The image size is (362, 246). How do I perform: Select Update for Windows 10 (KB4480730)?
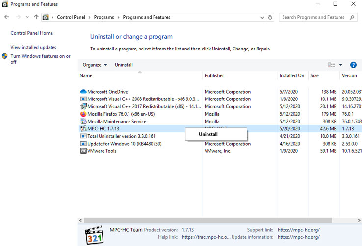click(125, 144)
